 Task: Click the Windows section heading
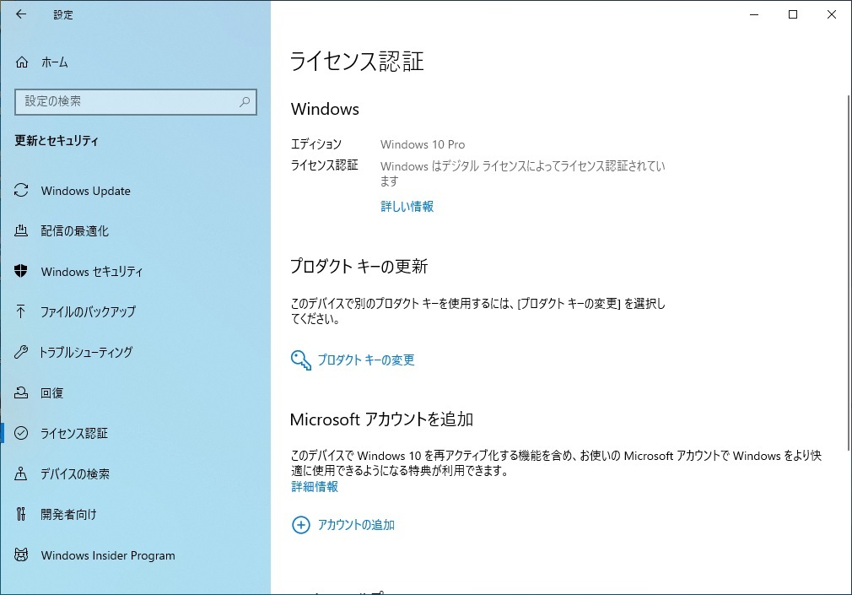(x=325, y=110)
